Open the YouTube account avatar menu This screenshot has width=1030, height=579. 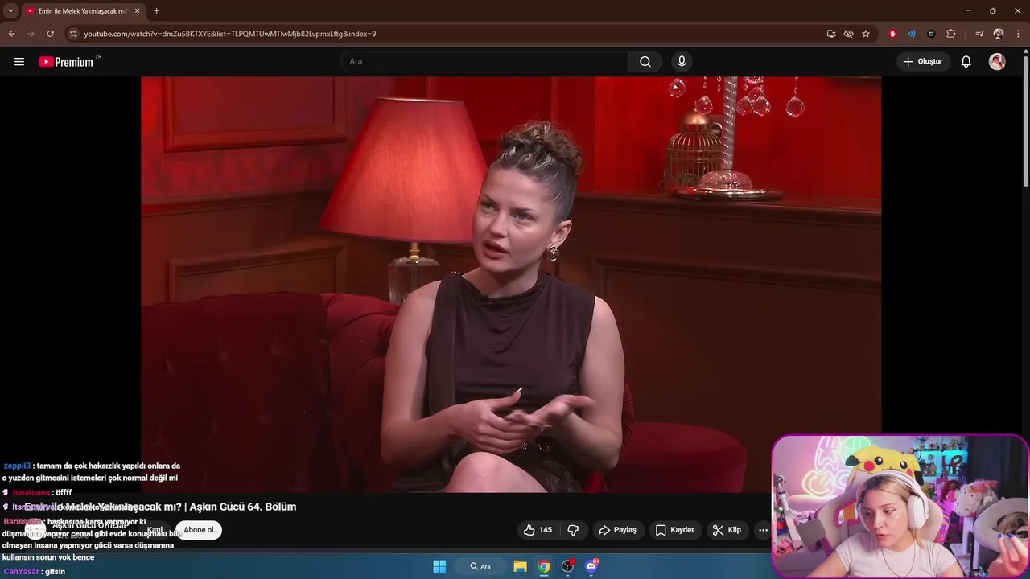(x=997, y=62)
